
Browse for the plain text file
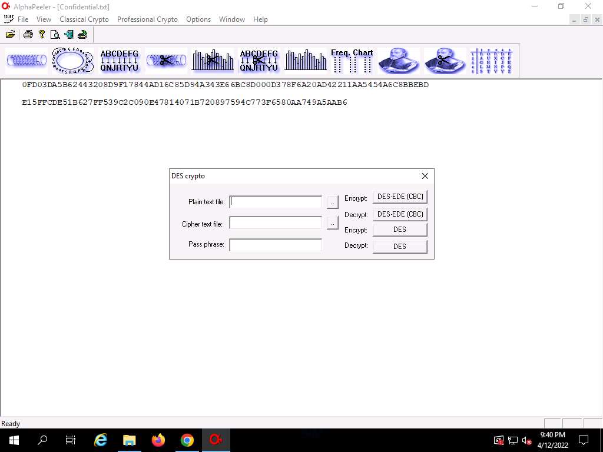[333, 202]
